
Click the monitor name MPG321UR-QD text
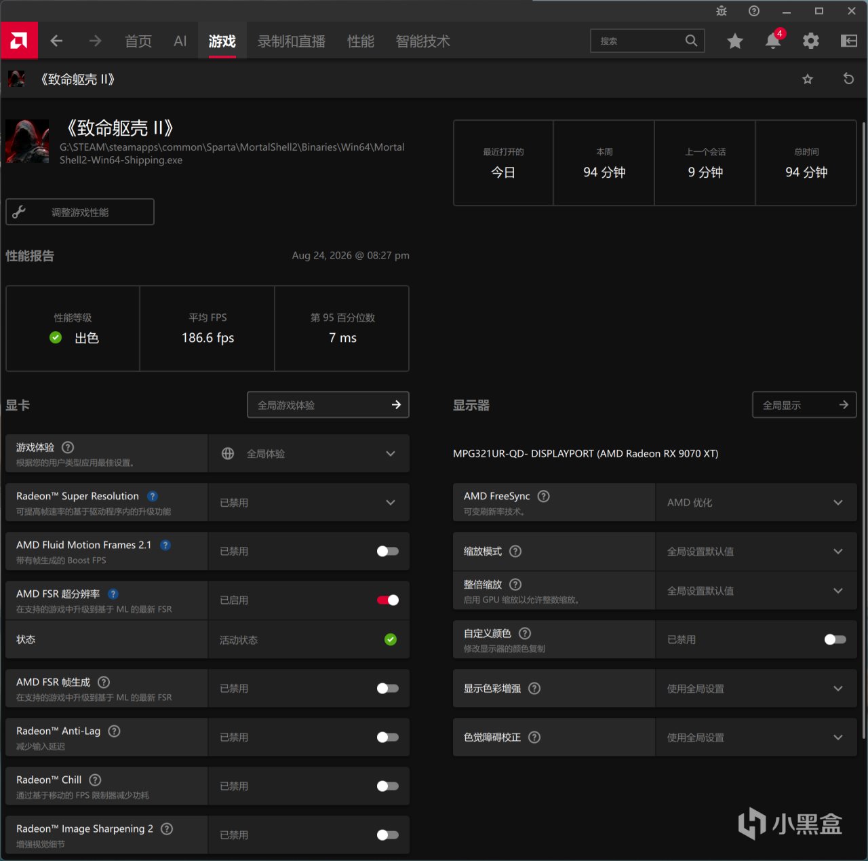(x=586, y=453)
